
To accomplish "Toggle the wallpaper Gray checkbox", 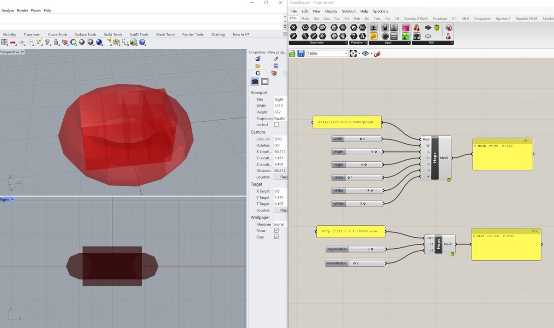I will 277,237.
